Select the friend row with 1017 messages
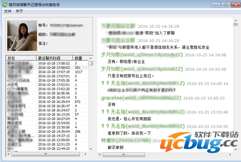 tap(47, 72)
